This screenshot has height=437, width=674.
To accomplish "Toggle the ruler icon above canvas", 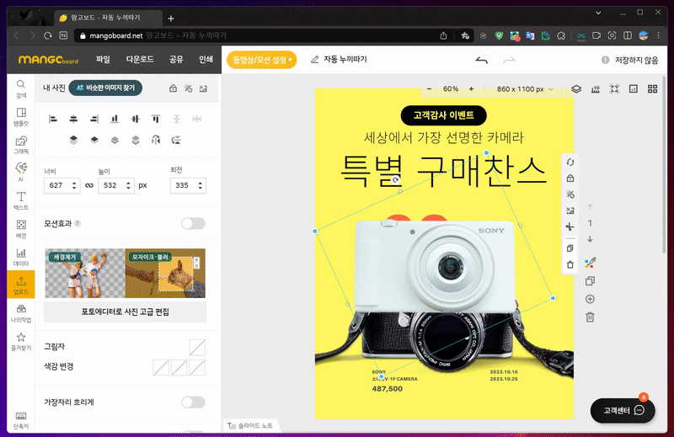I will (596, 89).
